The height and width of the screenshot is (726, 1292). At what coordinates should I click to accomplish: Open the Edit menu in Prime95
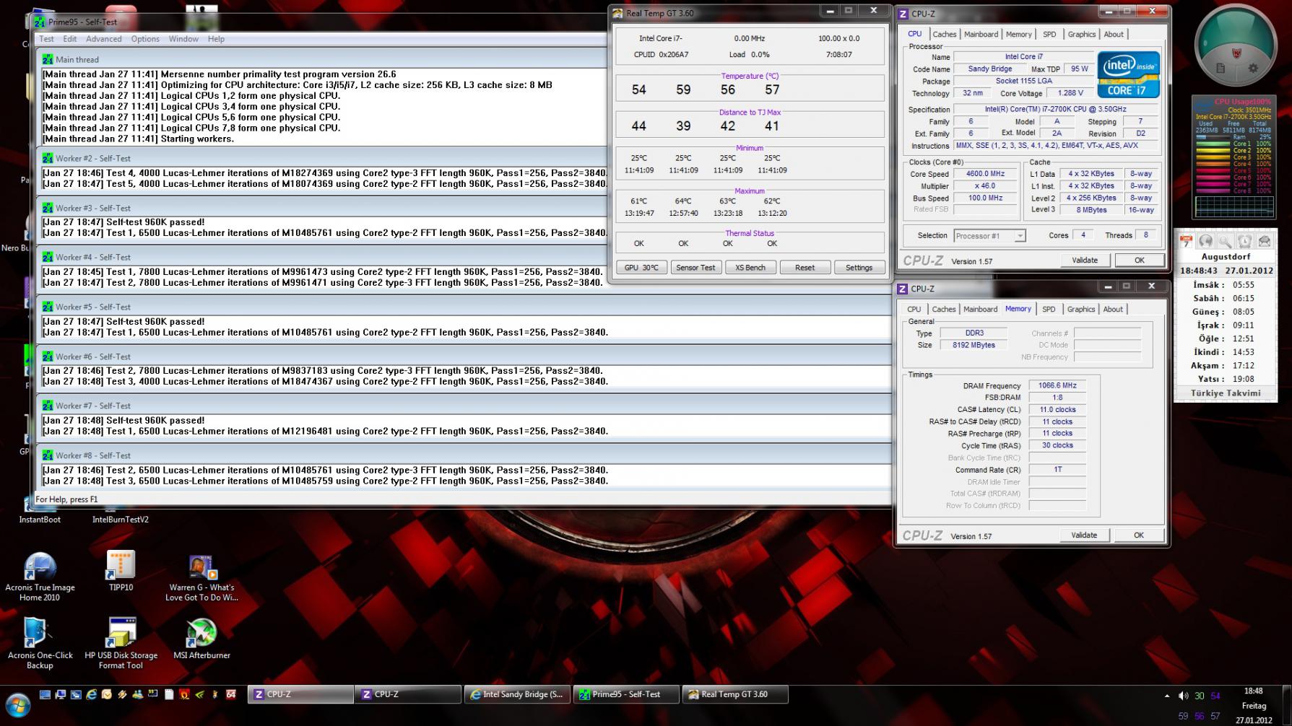pyautogui.click(x=70, y=39)
